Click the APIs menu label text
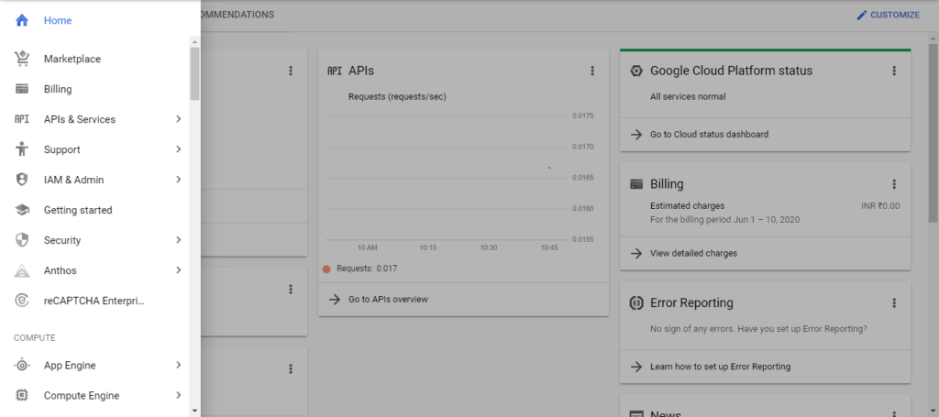The width and height of the screenshot is (939, 417). tap(80, 119)
